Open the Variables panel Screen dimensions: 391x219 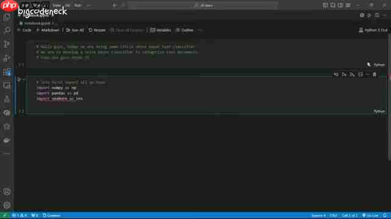coord(161,30)
